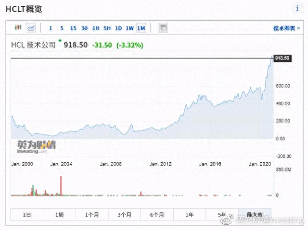The image size is (308, 230).
Task: Switch to candlestick chart type
Action: click(18, 28)
